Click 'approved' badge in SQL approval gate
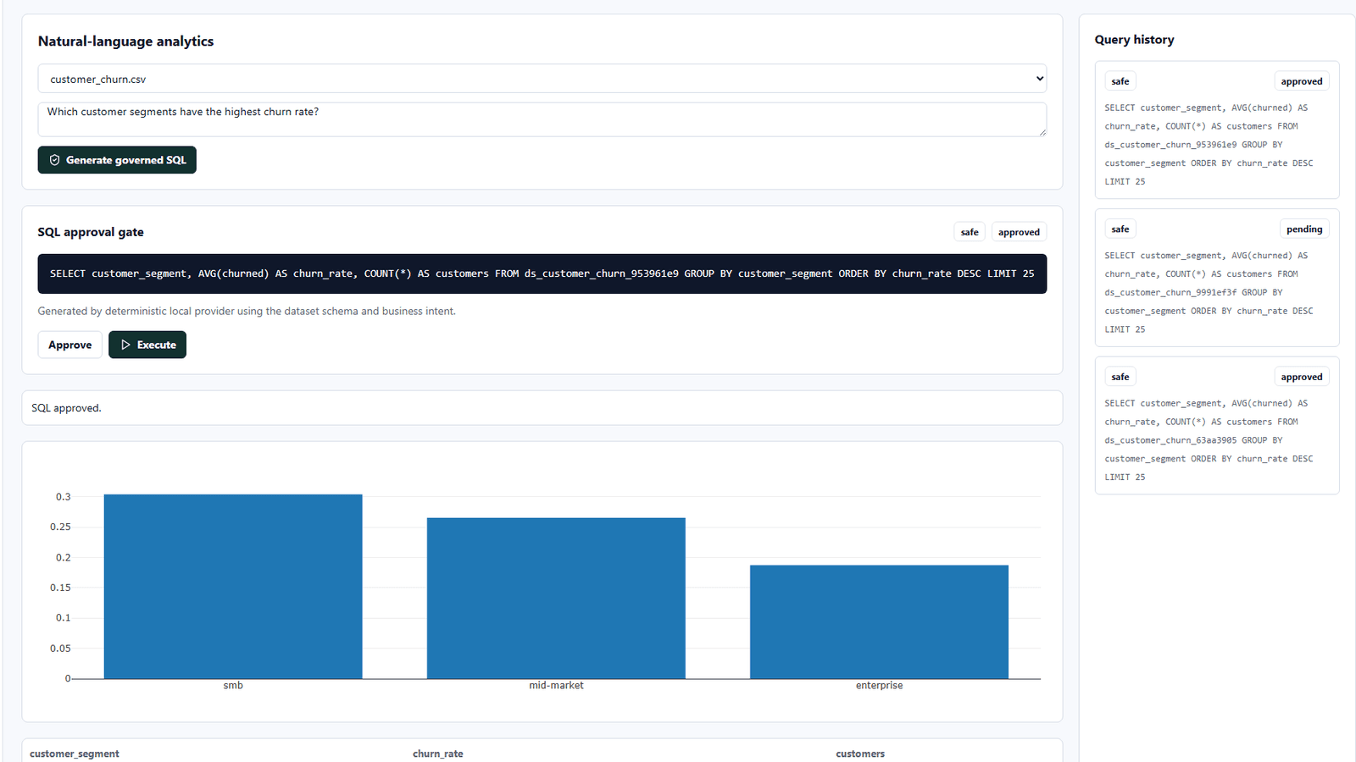This screenshot has height=762, width=1356. (x=1019, y=232)
